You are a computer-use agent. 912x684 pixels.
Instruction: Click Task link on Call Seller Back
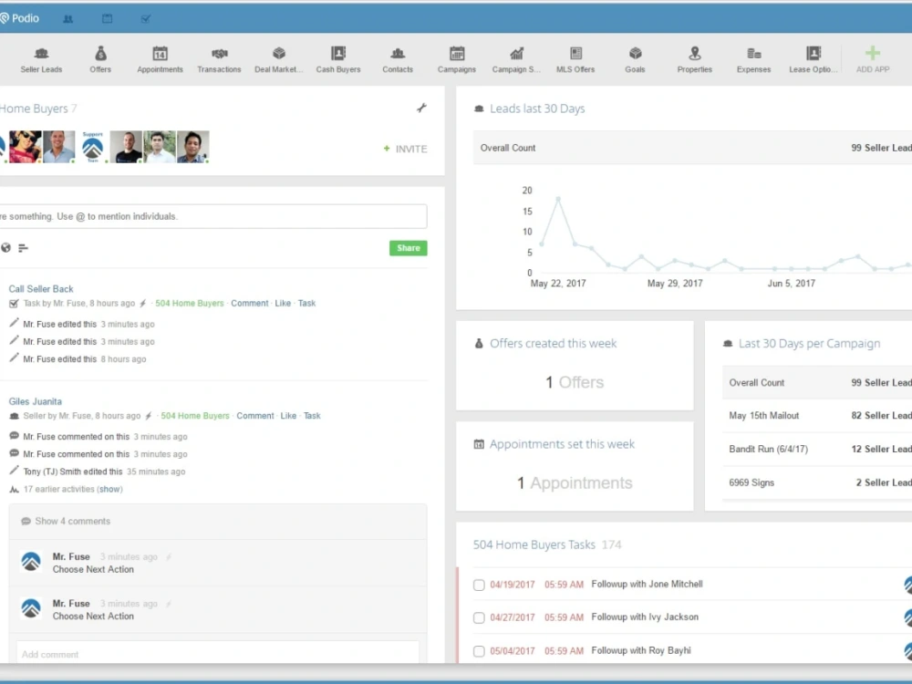(306, 303)
